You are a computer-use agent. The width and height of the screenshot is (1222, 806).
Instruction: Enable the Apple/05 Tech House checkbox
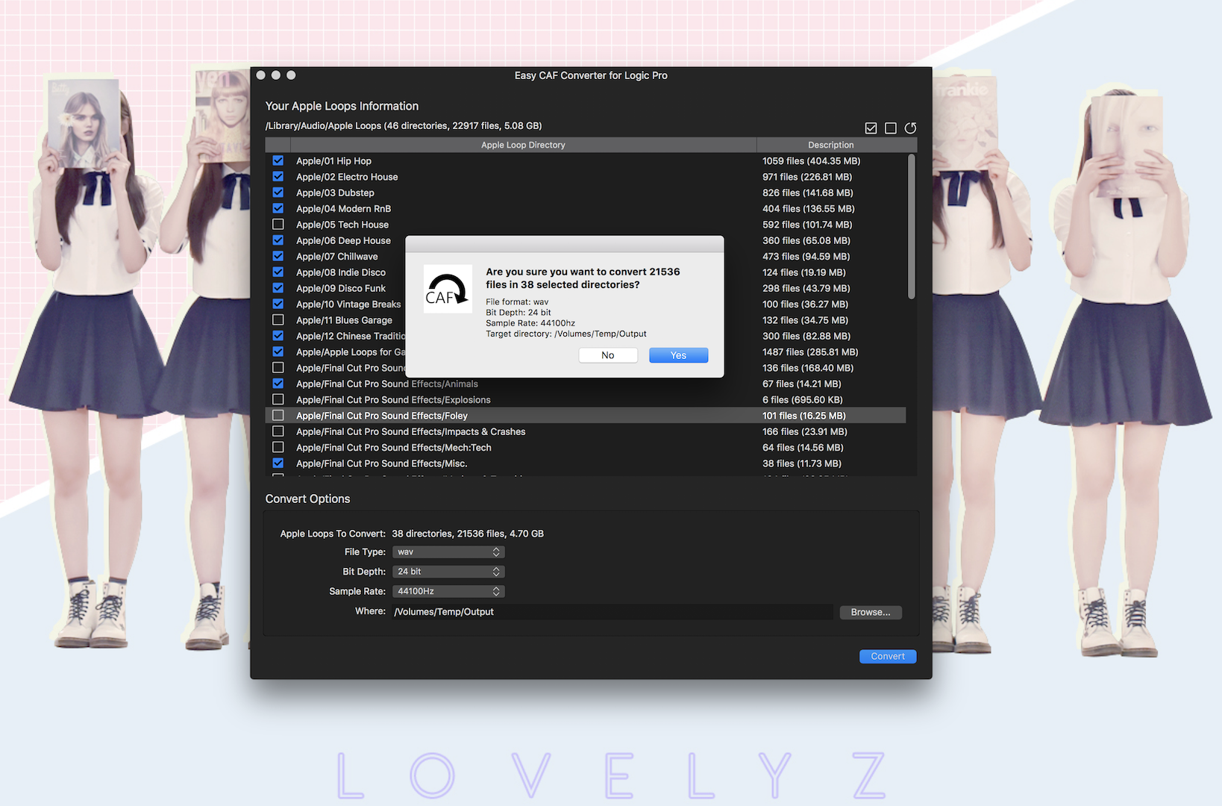[278, 225]
